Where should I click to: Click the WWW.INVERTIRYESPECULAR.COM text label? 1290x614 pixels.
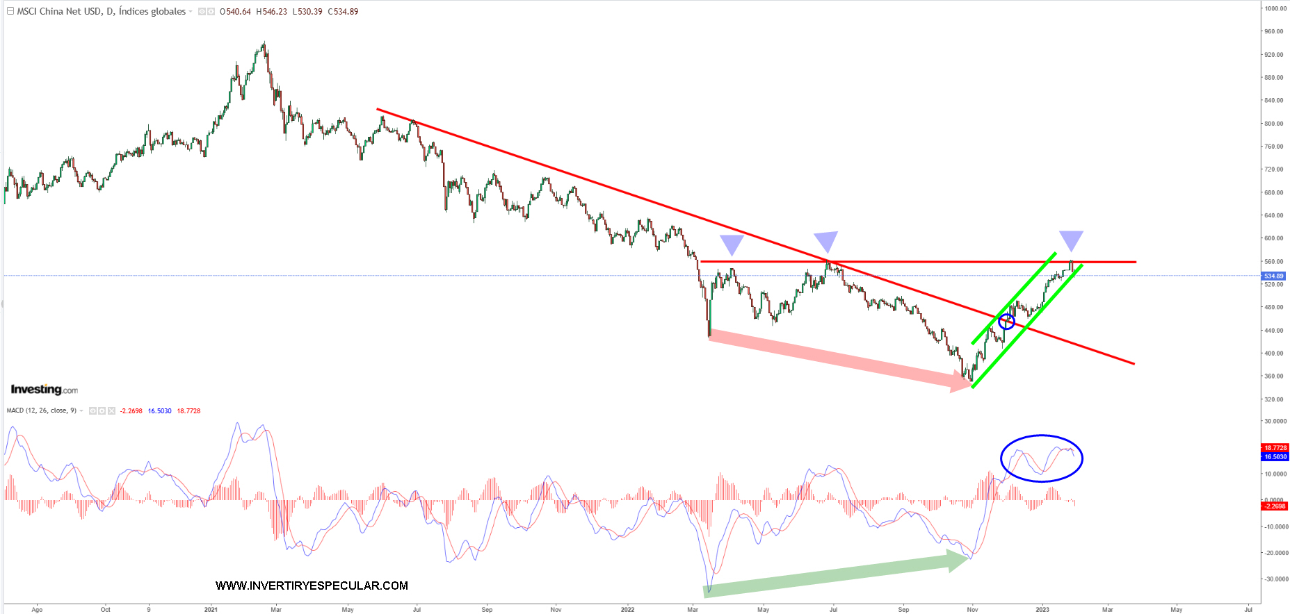[312, 586]
